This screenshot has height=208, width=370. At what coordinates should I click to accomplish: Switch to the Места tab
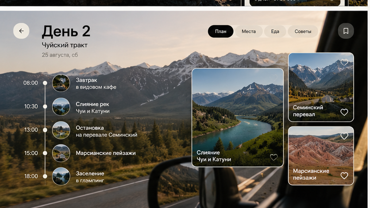(249, 31)
